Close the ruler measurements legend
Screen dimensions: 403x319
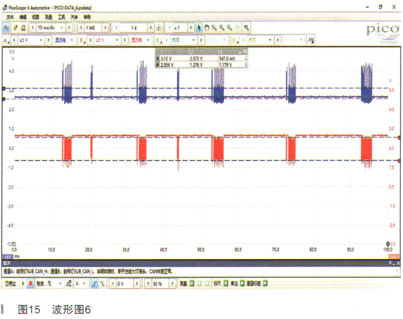tap(245, 51)
